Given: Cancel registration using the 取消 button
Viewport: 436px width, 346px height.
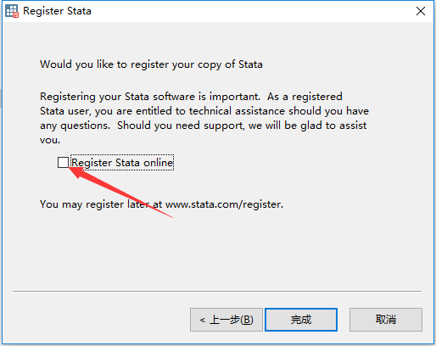Looking at the screenshot, I should pyautogui.click(x=386, y=320).
